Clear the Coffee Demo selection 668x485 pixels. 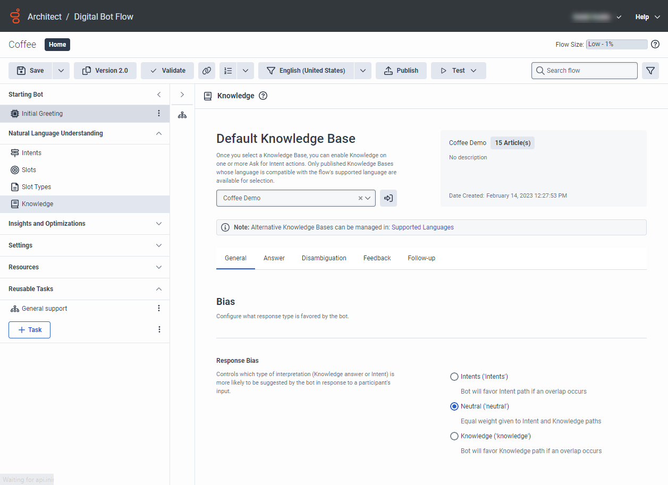click(360, 198)
